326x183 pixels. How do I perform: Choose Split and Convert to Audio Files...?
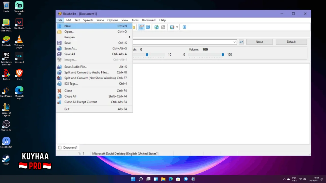(x=94, y=72)
